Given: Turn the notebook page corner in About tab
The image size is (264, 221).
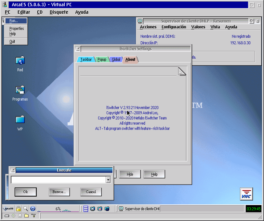Looking at the screenshot, I should (x=182, y=71).
